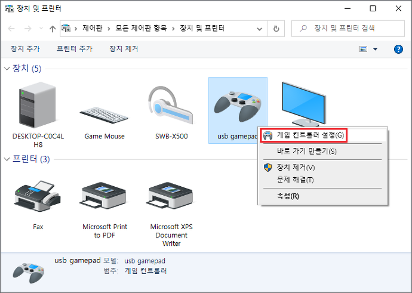Viewport: 412px width, 293px height.
Task: Select the Game Mouse keyboard icon
Action: point(104,116)
